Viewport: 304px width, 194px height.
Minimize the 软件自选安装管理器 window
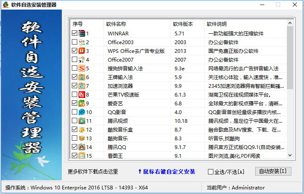tap(262, 5)
